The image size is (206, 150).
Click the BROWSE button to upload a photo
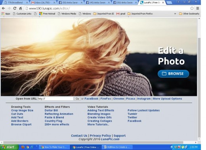pos(173,74)
